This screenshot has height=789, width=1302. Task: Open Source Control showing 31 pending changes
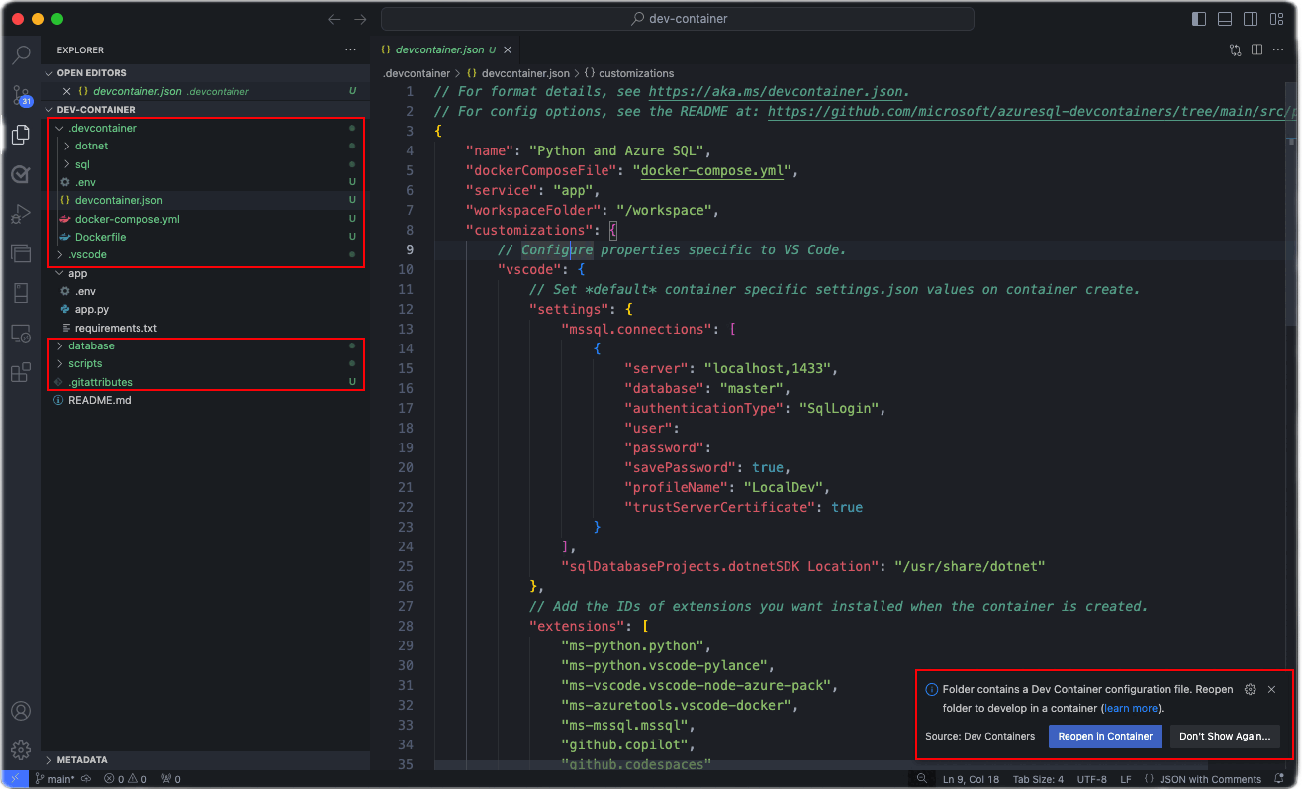[21, 94]
